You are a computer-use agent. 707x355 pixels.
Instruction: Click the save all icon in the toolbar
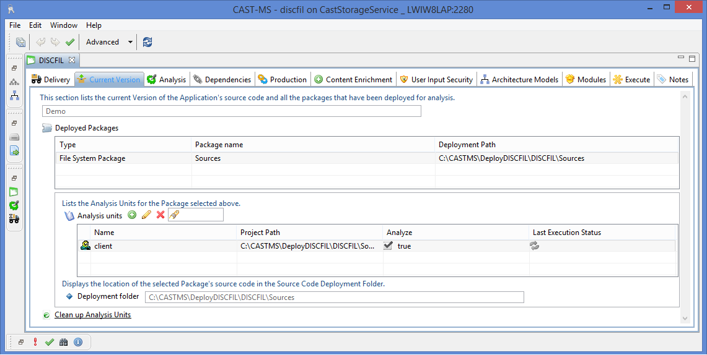click(x=21, y=42)
